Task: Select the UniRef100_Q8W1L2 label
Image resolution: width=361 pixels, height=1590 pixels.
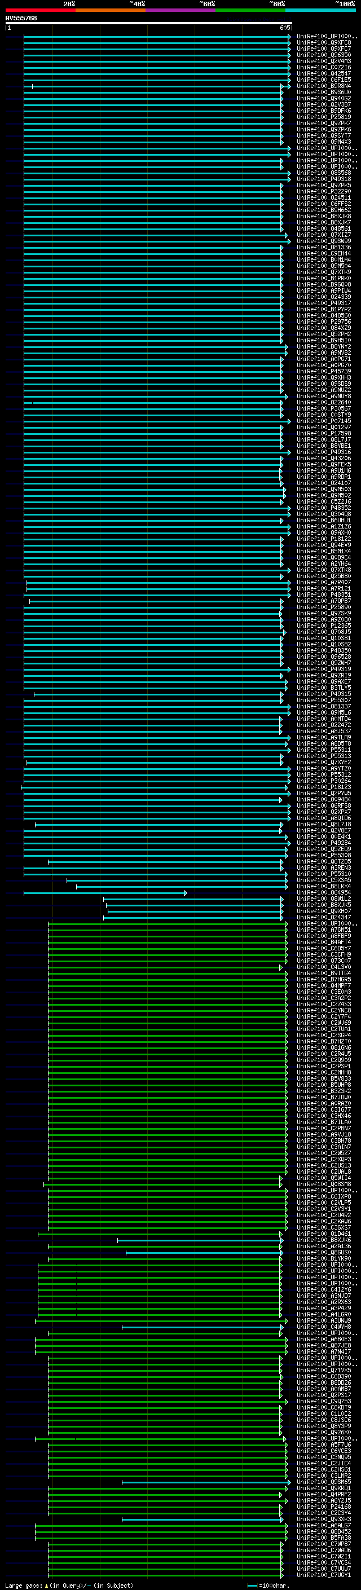Action: (324, 898)
